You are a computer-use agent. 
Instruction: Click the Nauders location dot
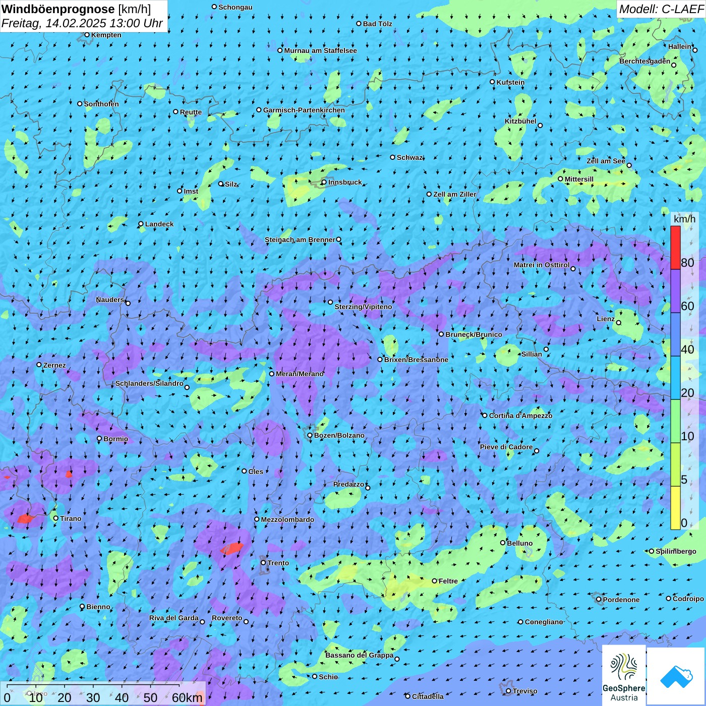pyautogui.click(x=128, y=303)
